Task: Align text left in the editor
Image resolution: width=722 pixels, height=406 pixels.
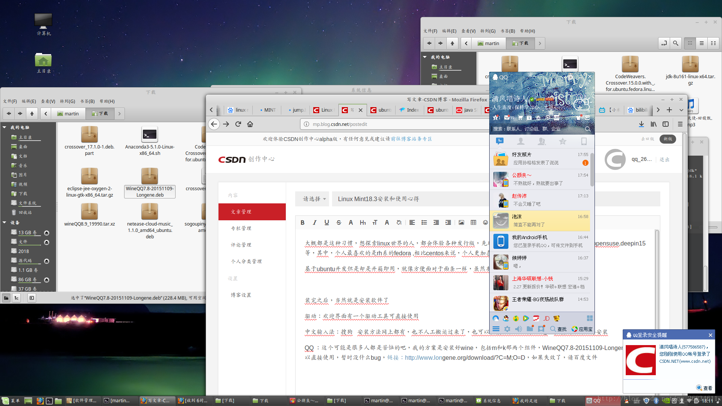Action: pyautogui.click(x=412, y=223)
